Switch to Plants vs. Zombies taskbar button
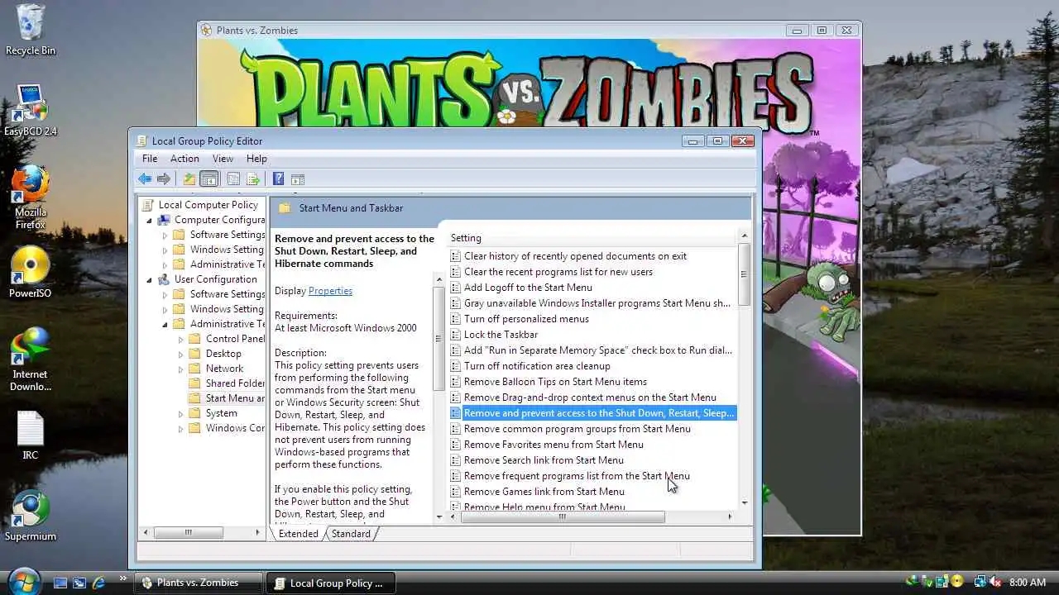The width and height of the screenshot is (1059, 595). (x=199, y=583)
